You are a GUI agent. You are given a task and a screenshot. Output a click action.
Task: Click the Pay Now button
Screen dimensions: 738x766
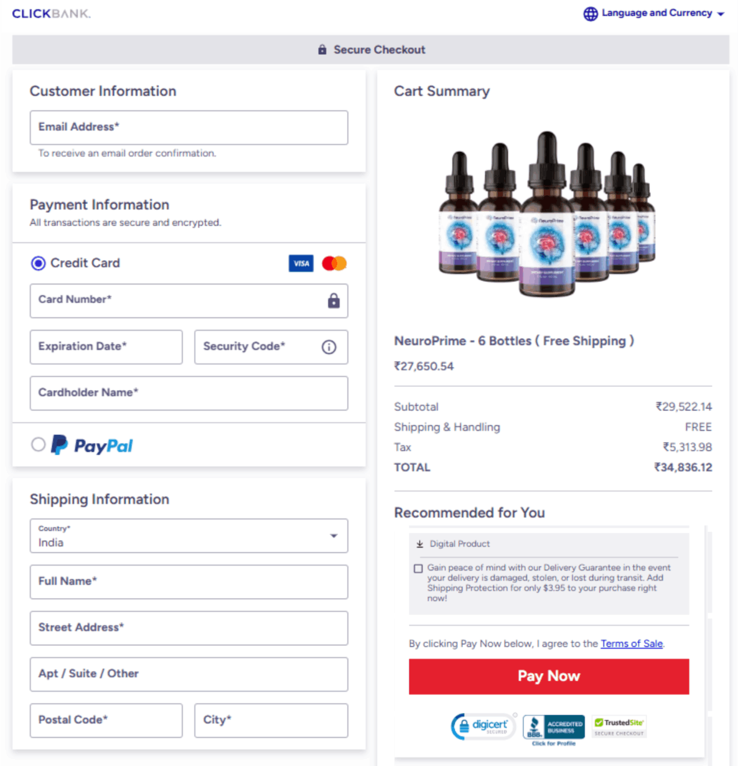[x=548, y=676]
